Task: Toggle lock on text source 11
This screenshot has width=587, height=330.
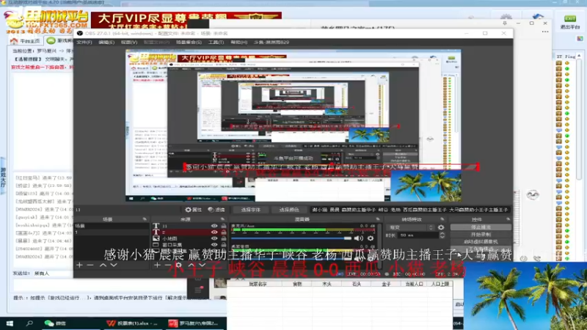Action: tap(224, 226)
